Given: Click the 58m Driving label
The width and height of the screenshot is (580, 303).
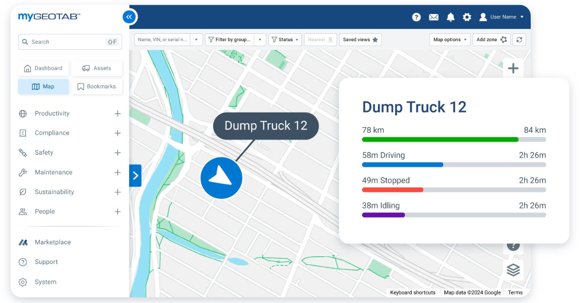Looking at the screenshot, I should pyautogui.click(x=383, y=155).
